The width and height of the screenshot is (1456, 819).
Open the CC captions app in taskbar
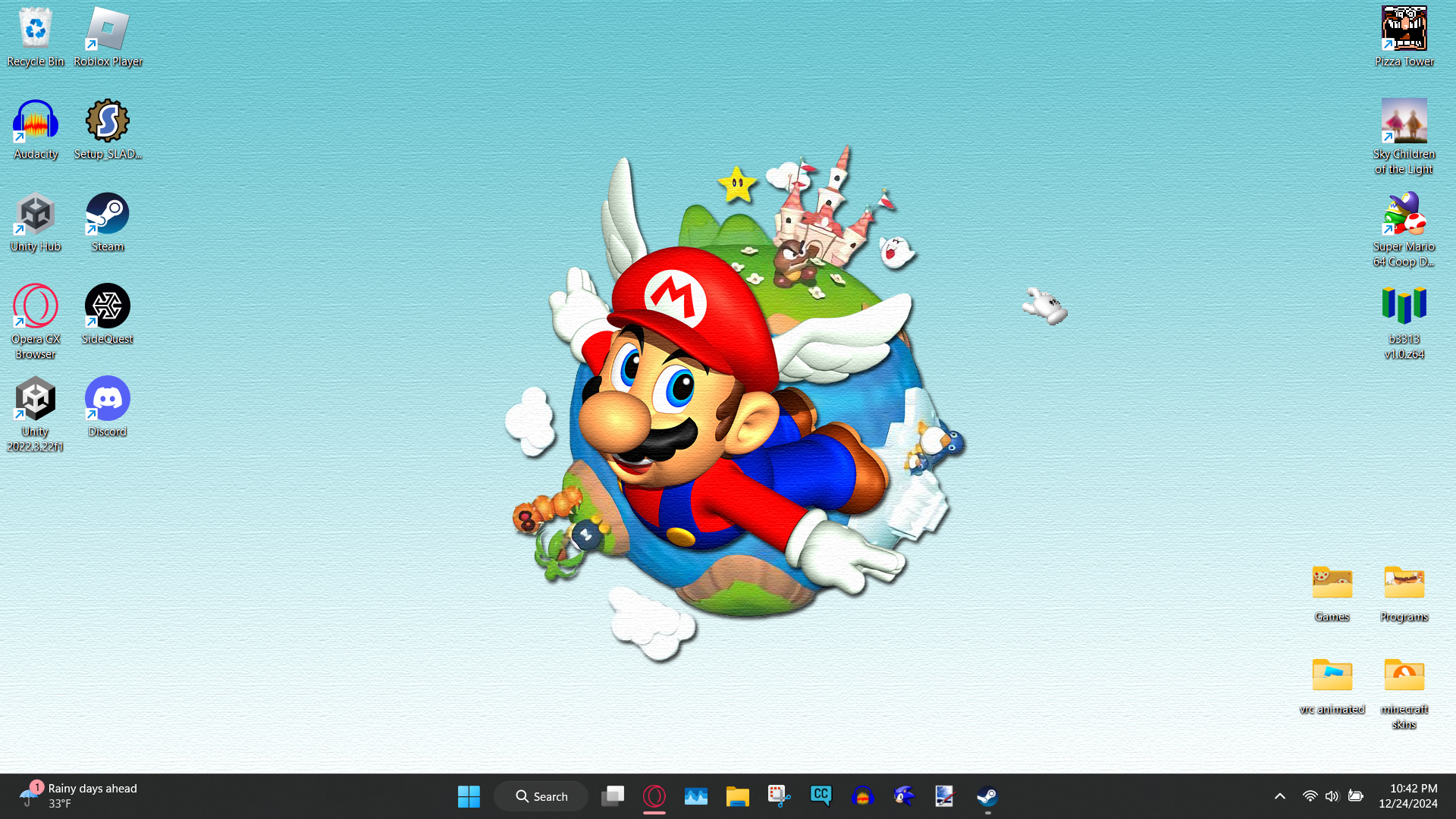[821, 796]
